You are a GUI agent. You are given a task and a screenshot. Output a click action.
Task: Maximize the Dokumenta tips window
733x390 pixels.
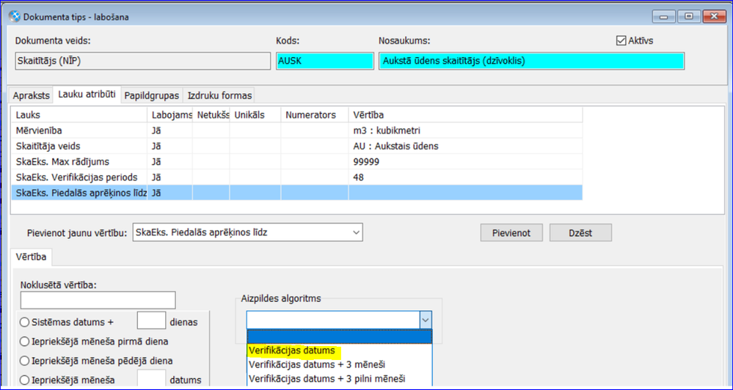688,16
